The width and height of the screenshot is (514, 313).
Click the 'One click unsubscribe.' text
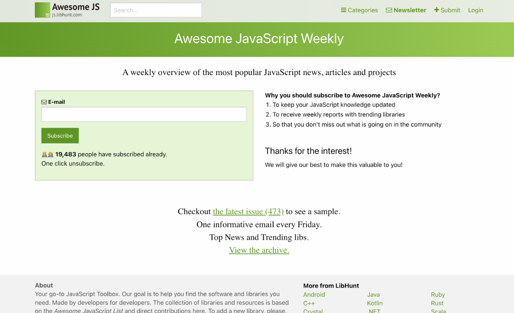[73, 163]
